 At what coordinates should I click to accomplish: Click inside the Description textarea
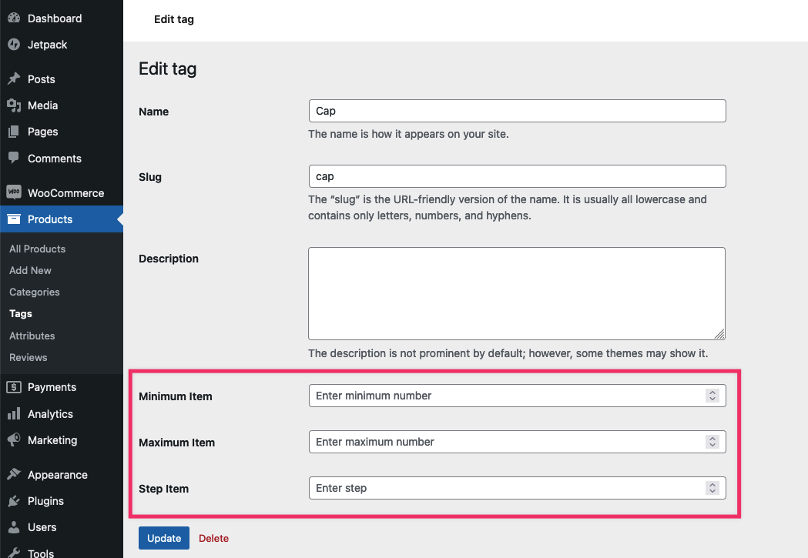(517, 293)
